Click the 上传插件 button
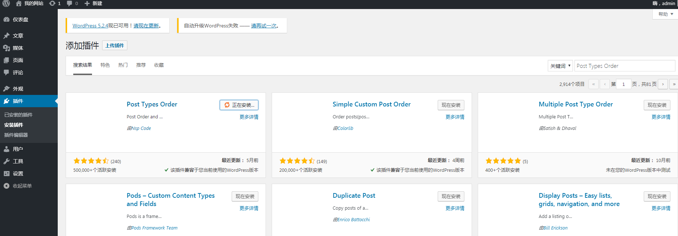 click(x=115, y=45)
